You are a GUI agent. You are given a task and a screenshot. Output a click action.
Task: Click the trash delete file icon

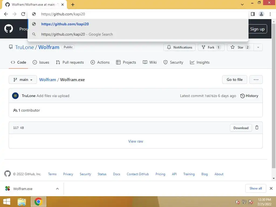click(x=257, y=127)
